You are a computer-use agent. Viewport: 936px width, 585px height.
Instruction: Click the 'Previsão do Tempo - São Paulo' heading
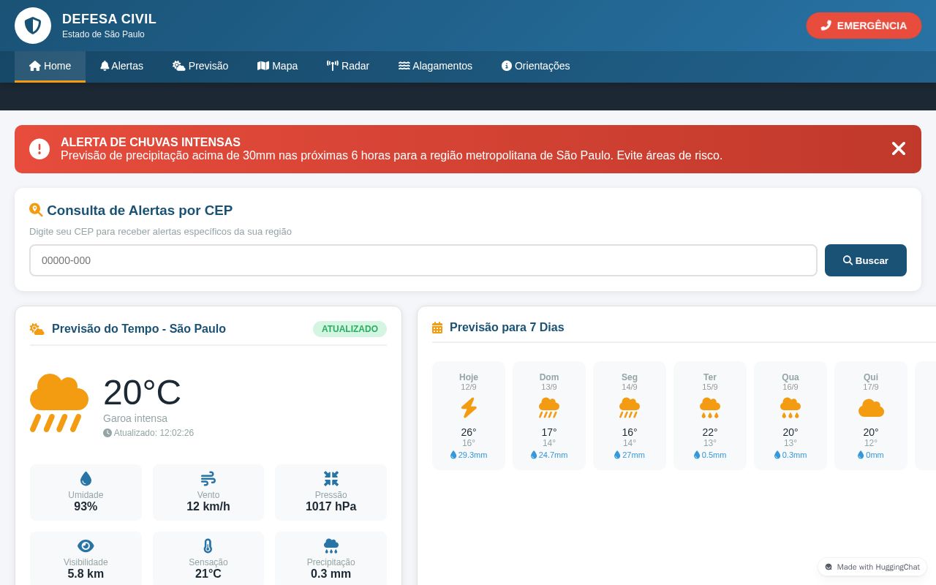point(139,329)
